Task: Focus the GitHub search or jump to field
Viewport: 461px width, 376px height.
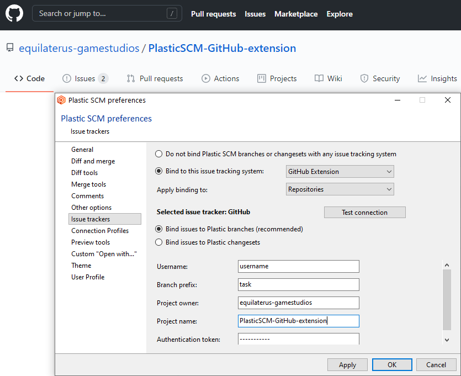Action: (107, 13)
